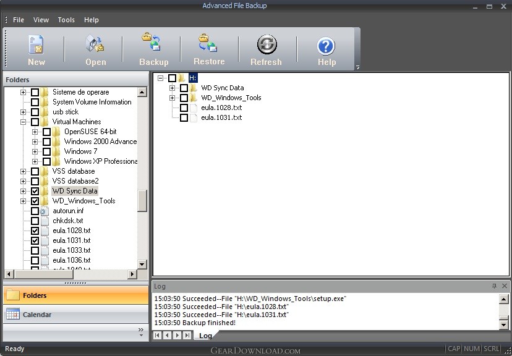Viewport: 512px width, 356px height.
Task: Expand the OpenSUSE 64-bit folder
Action: tap(35, 132)
